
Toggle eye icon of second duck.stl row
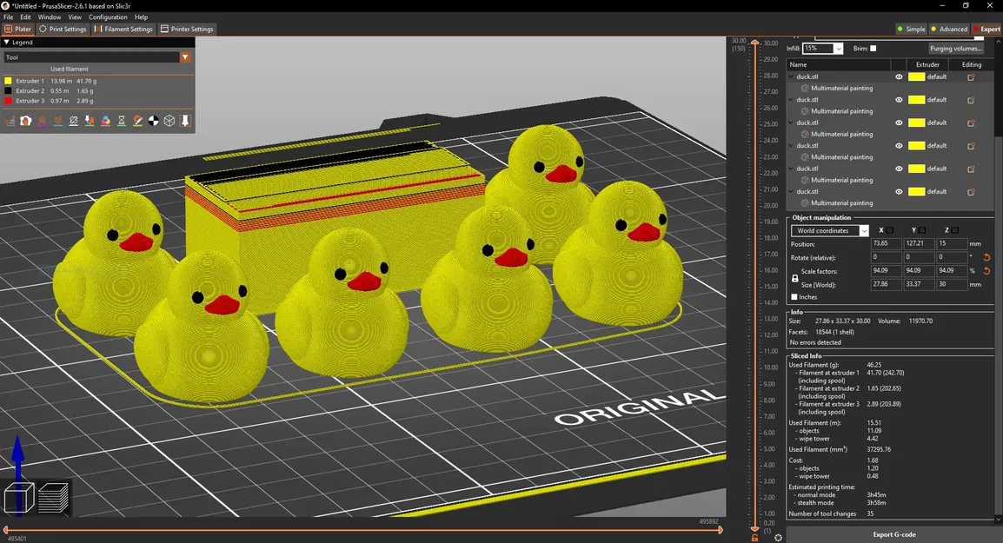(x=899, y=100)
